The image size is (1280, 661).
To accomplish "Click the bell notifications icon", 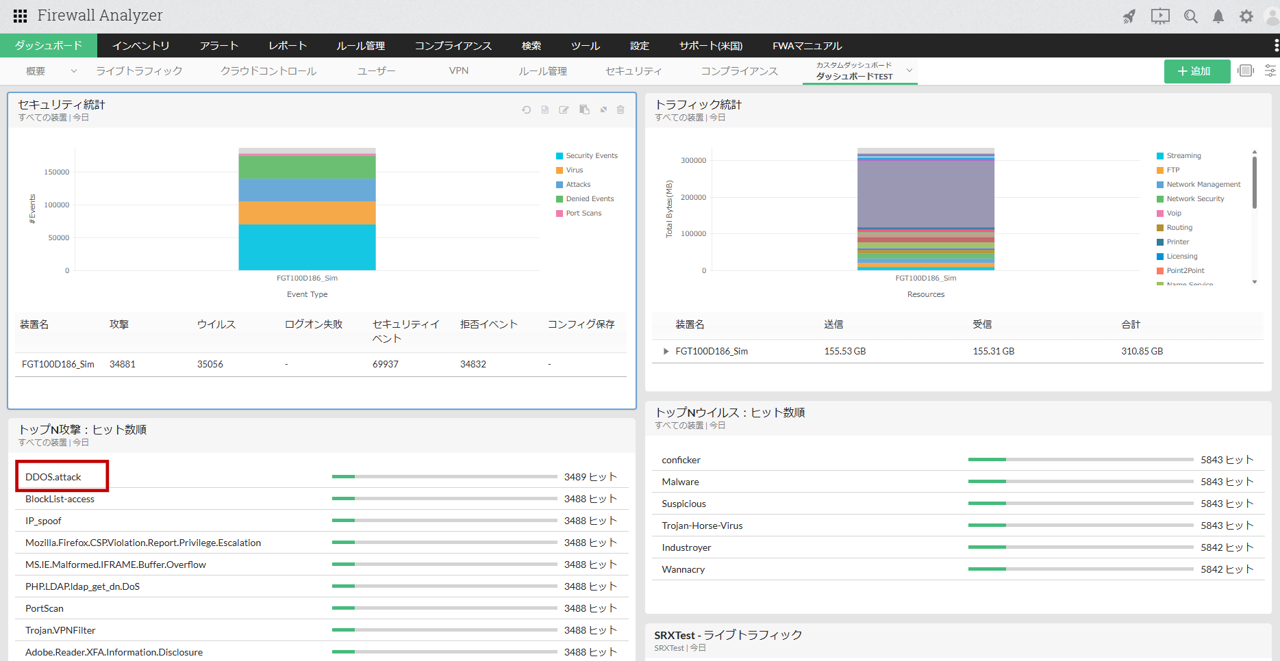I will click(x=1218, y=16).
